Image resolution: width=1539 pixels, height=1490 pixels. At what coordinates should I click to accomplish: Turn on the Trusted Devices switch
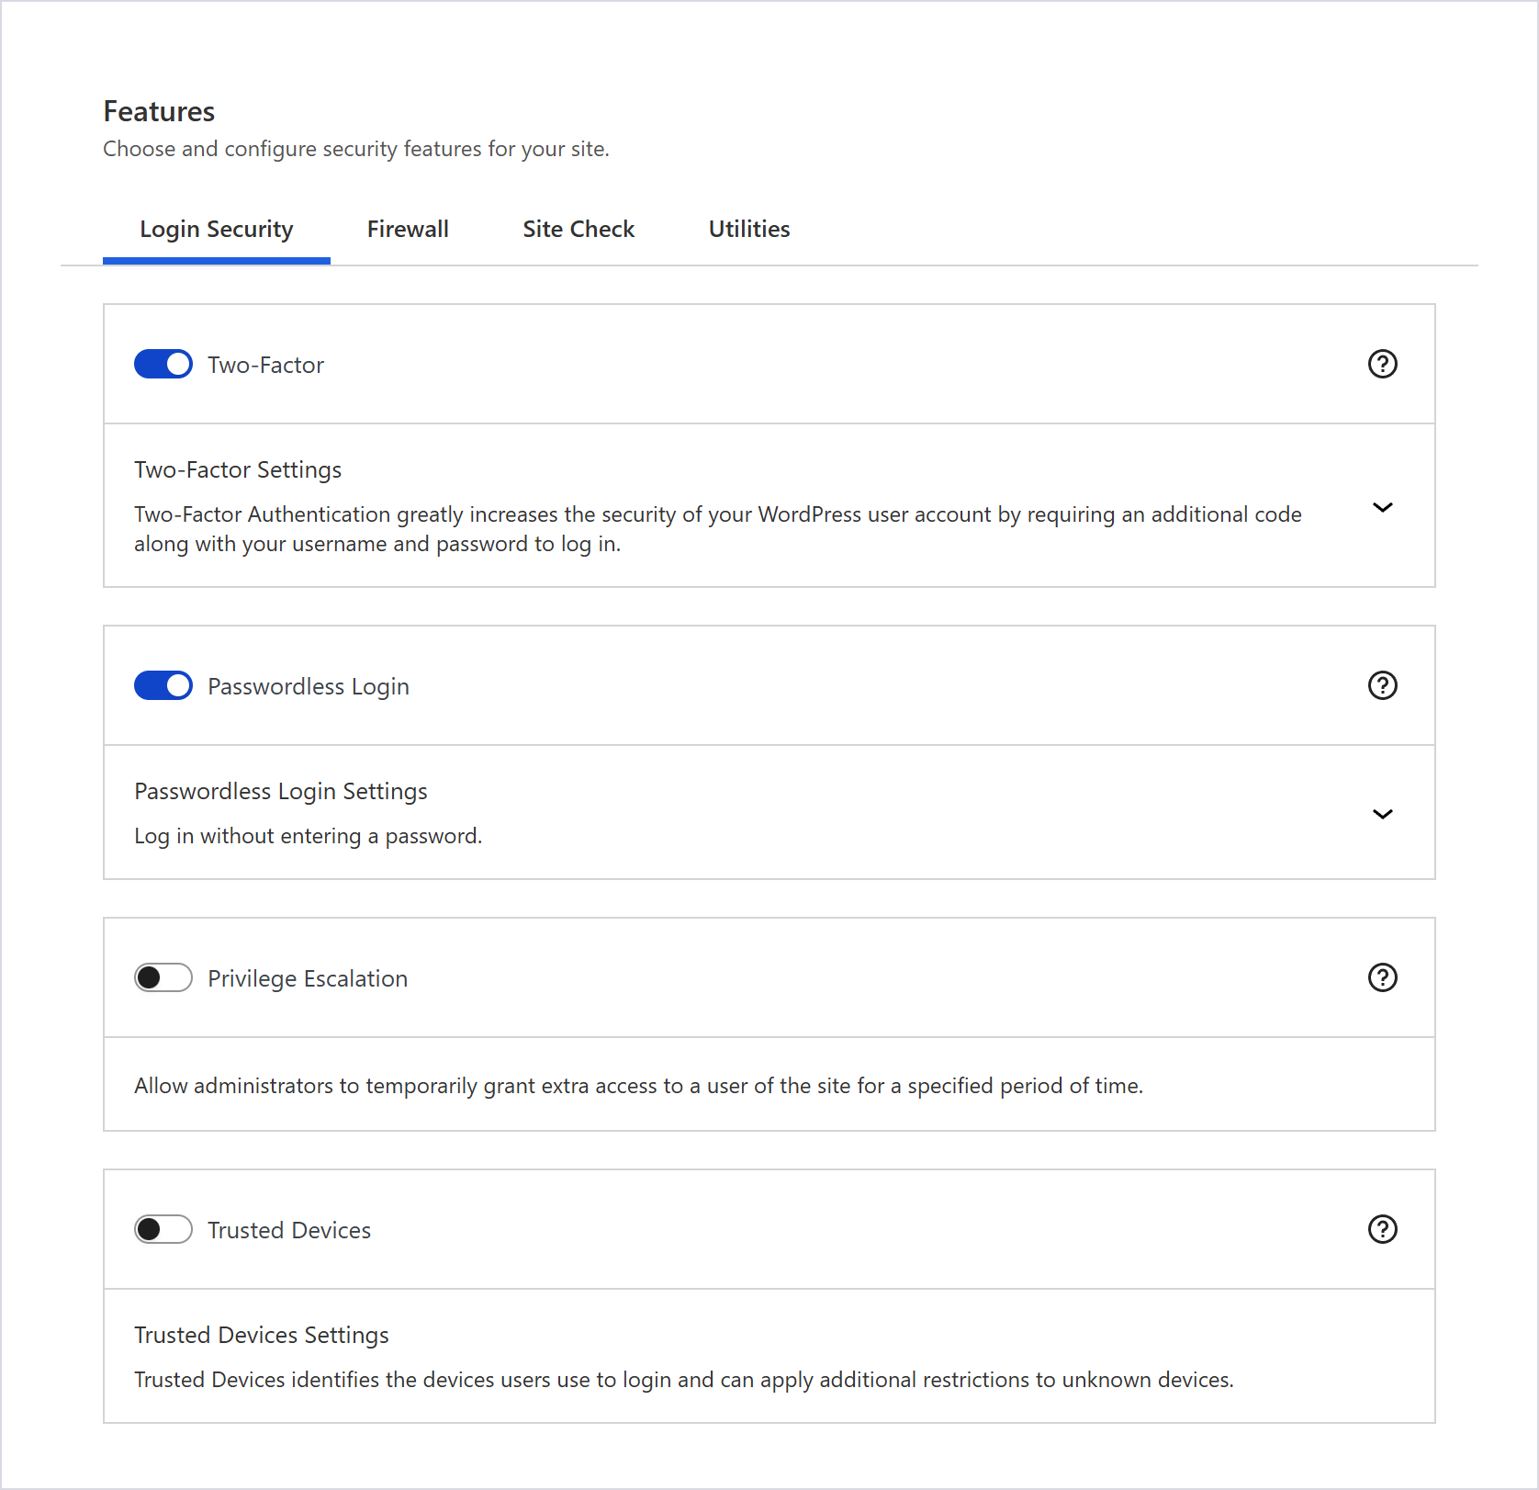click(163, 1229)
